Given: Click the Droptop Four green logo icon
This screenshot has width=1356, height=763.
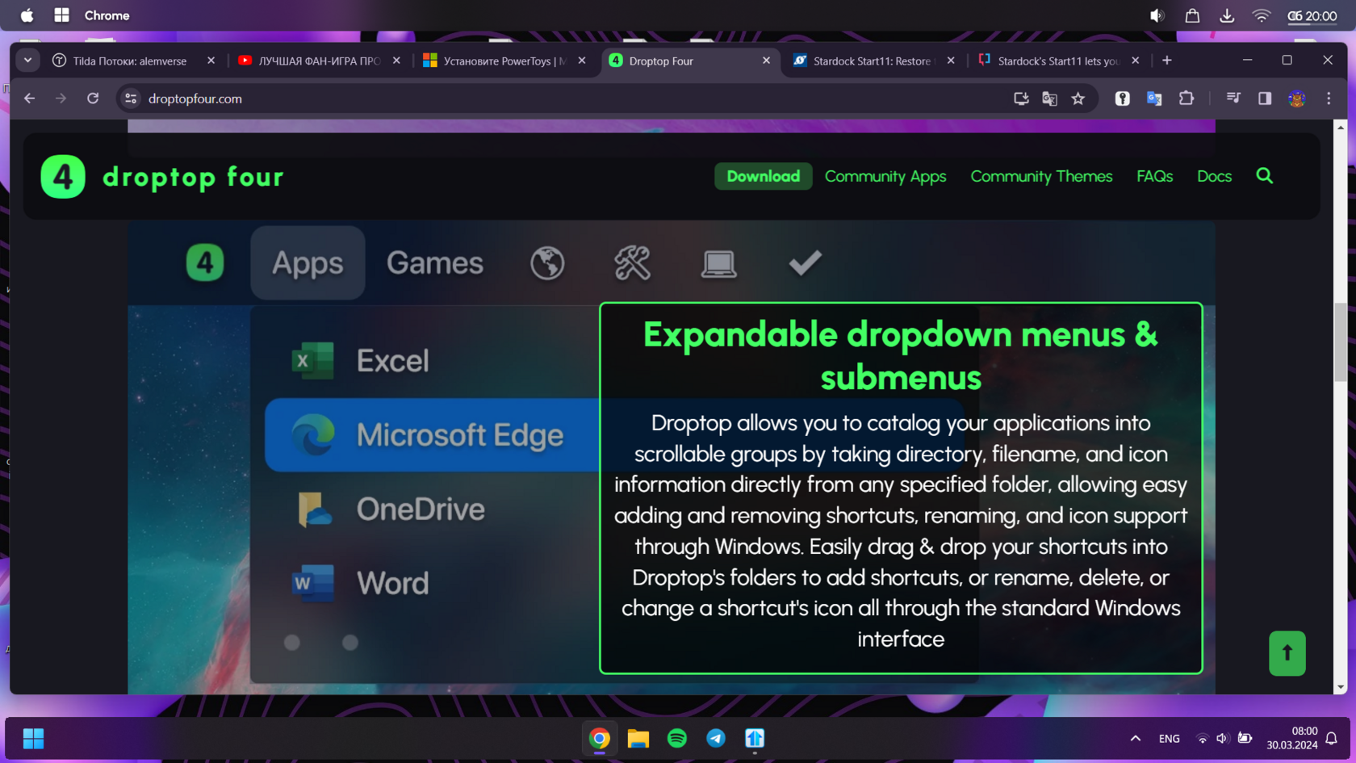Looking at the screenshot, I should [63, 177].
